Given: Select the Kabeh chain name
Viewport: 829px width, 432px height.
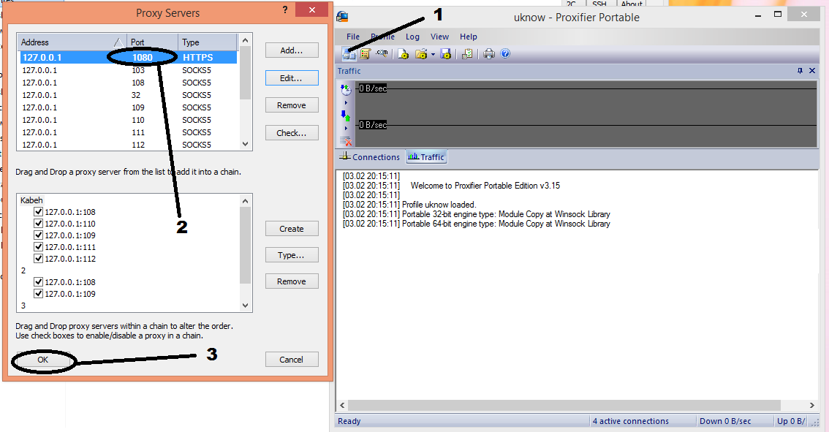Looking at the screenshot, I should click(x=31, y=200).
